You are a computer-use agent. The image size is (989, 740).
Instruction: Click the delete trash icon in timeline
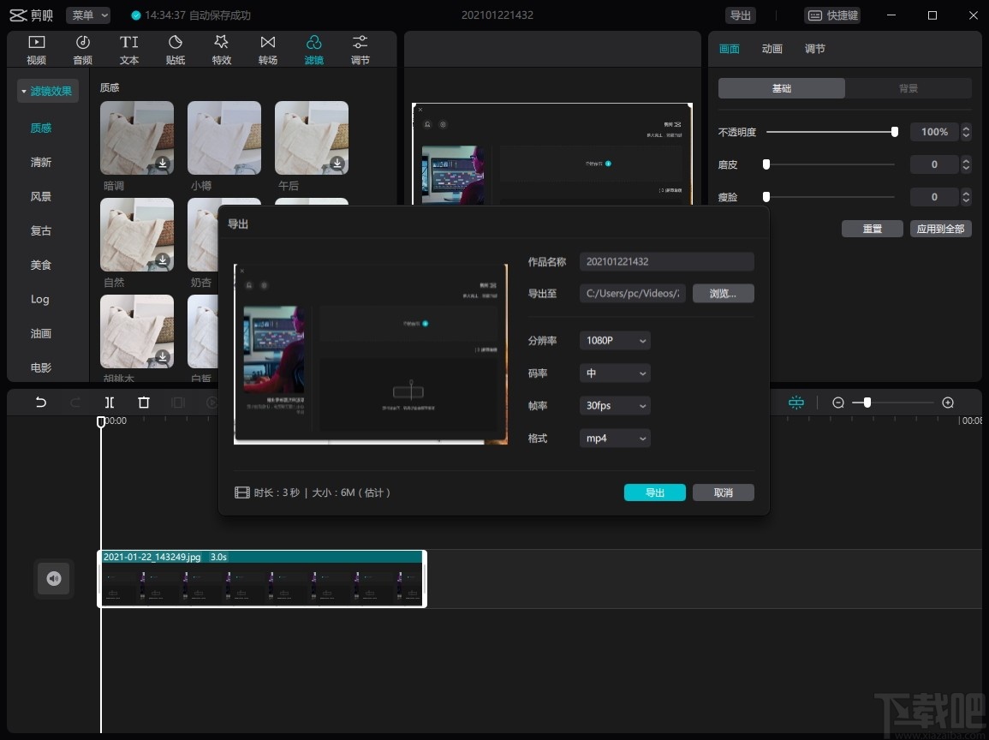click(144, 403)
